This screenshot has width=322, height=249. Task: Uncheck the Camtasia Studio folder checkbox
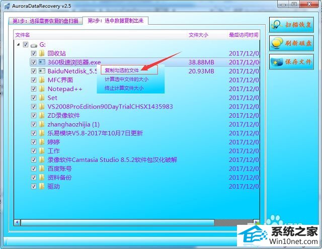click(x=34, y=159)
